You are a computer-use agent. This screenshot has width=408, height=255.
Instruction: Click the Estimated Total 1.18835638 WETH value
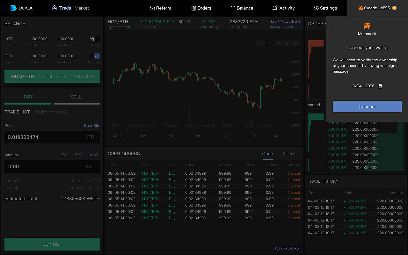tap(81, 199)
